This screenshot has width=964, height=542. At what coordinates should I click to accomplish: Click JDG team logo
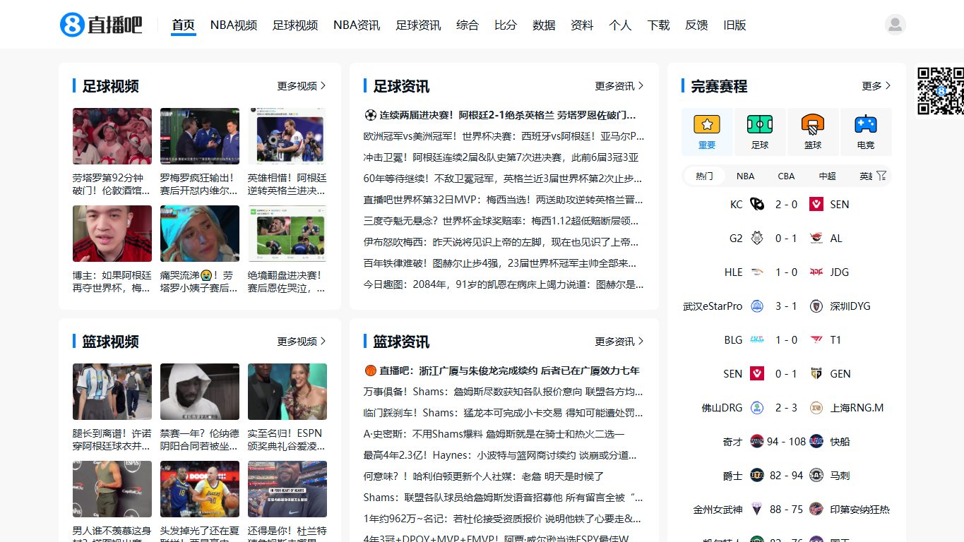pyautogui.click(x=816, y=272)
